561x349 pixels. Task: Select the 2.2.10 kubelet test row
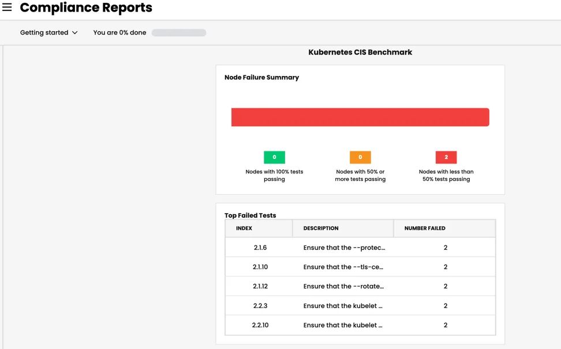(x=360, y=325)
